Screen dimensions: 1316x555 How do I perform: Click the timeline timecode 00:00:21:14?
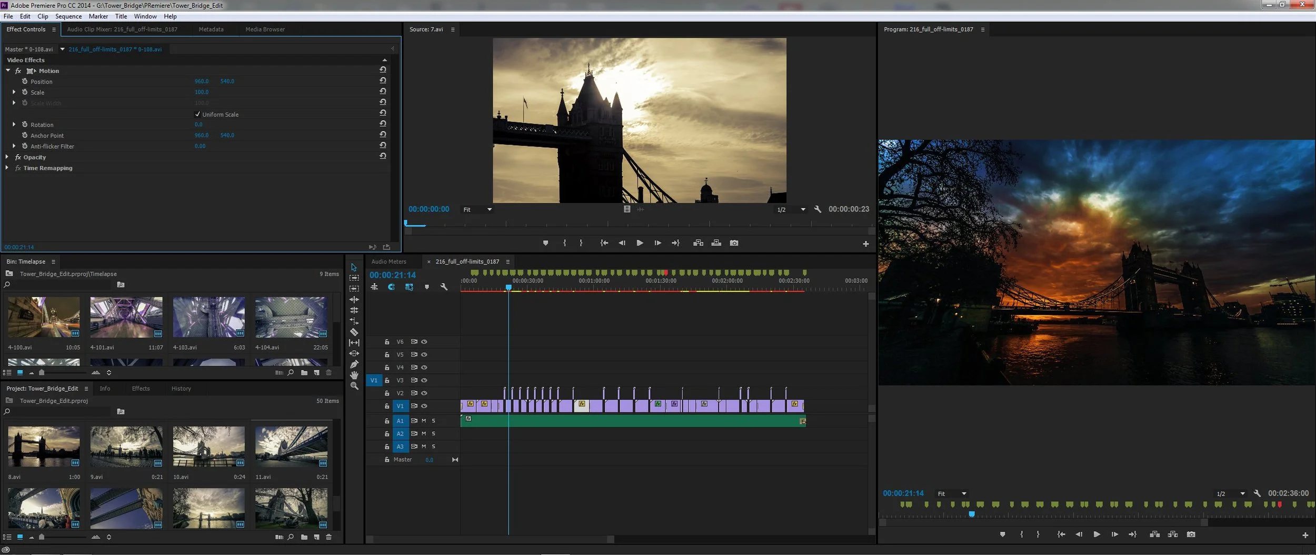(x=393, y=275)
